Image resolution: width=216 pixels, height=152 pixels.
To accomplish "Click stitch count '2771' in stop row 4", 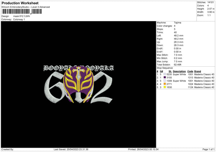I will [169, 84].
